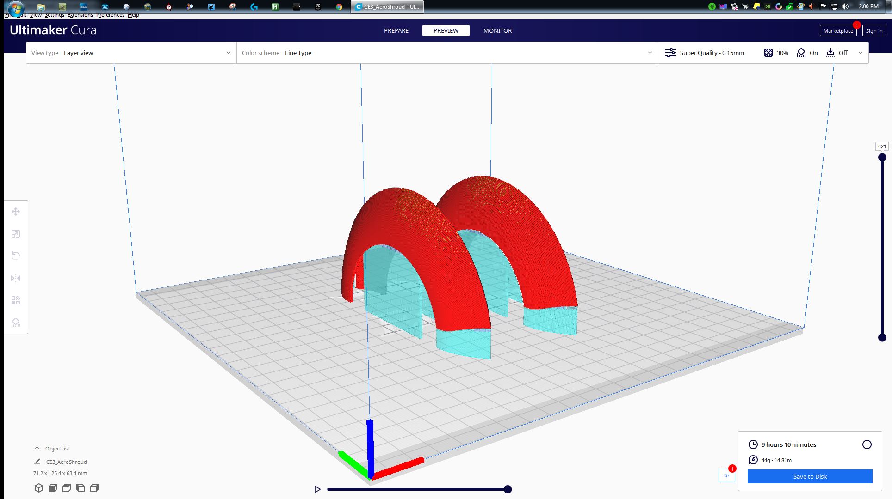Click the volume speaker tray icon
892x499 pixels.
pos(845,6)
